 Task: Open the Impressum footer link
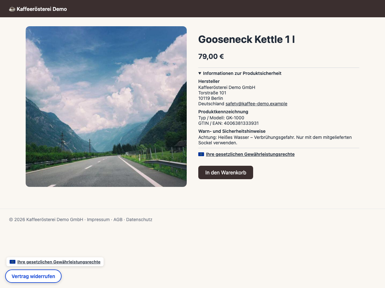pos(98,220)
